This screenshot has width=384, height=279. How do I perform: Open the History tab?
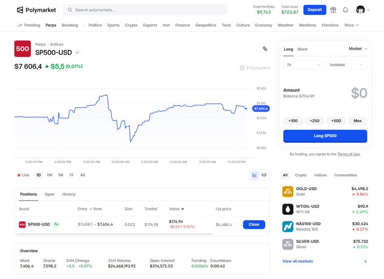(69, 194)
